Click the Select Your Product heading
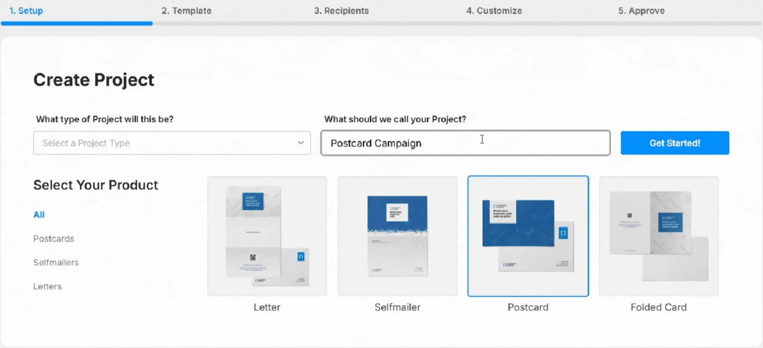 point(96,185)
